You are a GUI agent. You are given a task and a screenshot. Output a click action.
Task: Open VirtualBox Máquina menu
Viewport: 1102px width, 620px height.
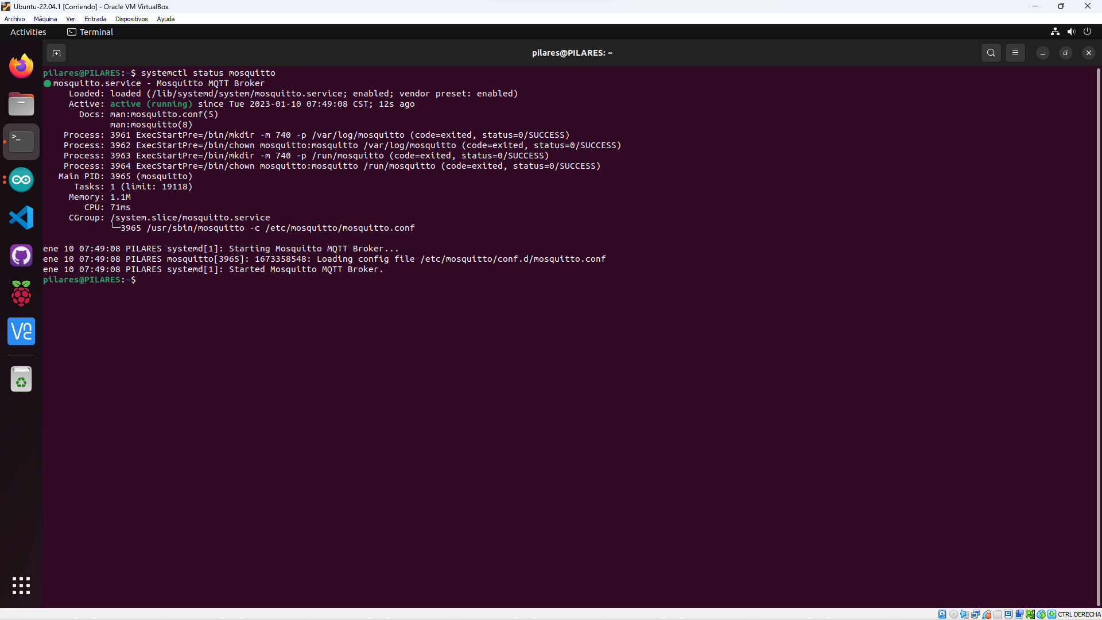(45, 19)
